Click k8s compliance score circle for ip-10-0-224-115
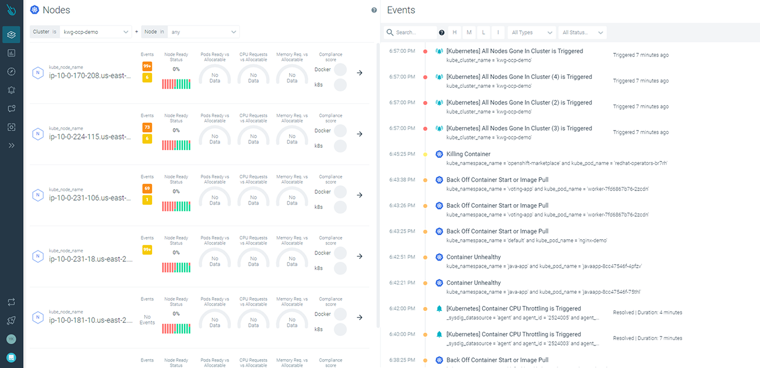 tap(340, 146)
